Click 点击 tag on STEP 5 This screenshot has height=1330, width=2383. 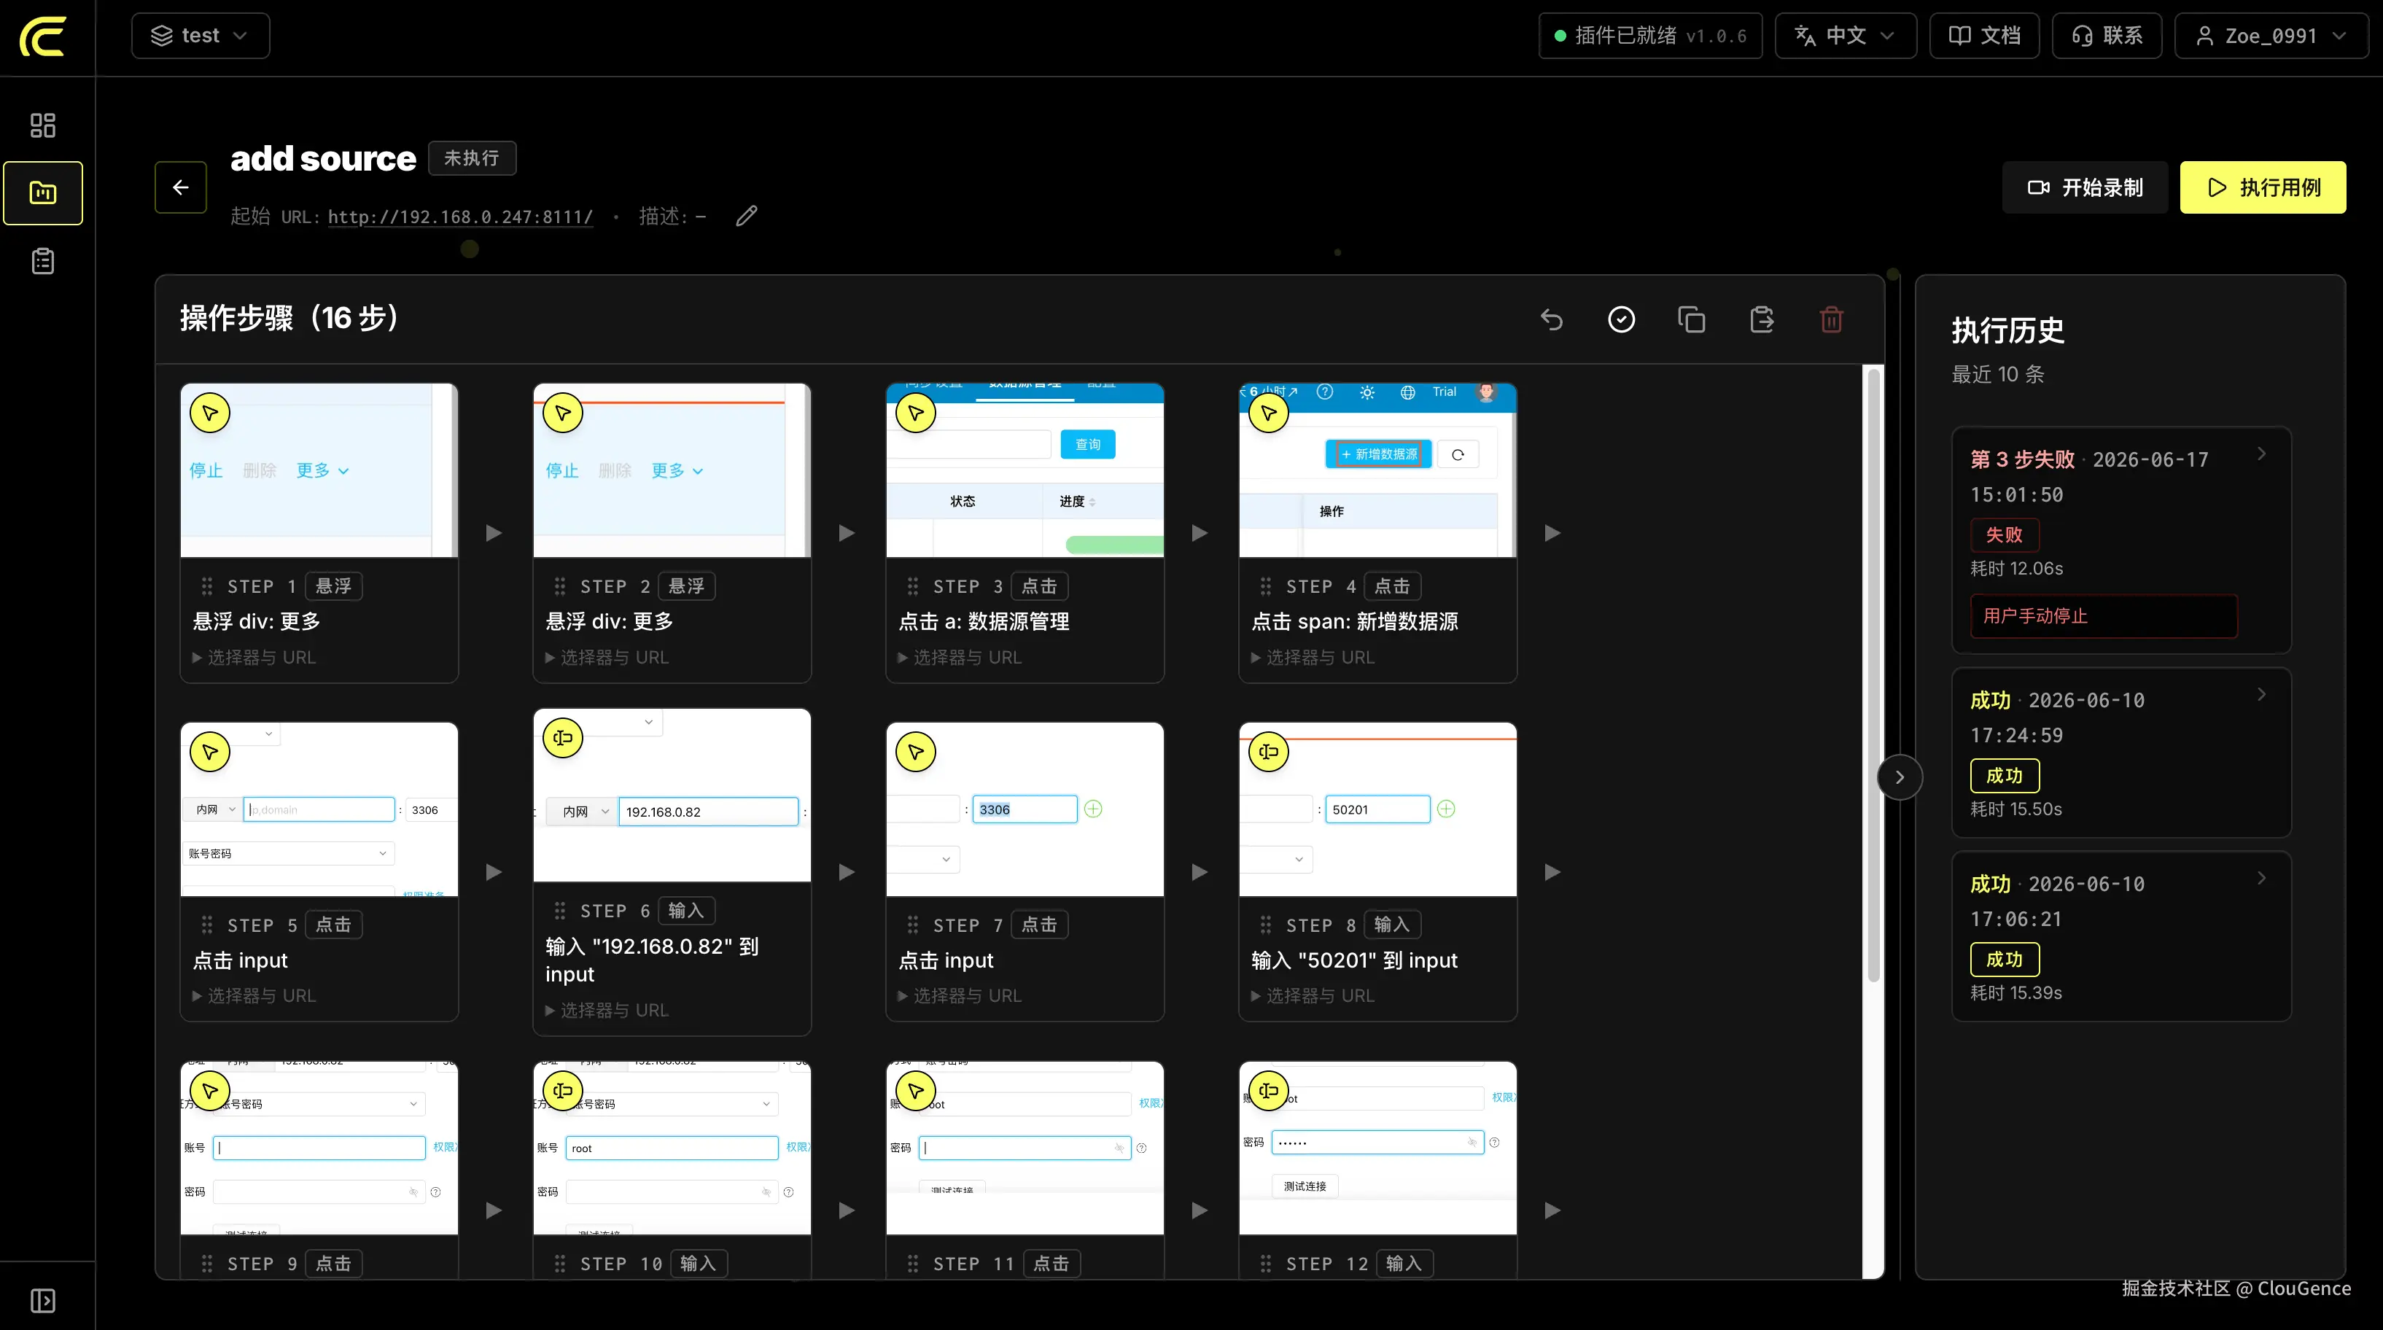tap(333, 925)
